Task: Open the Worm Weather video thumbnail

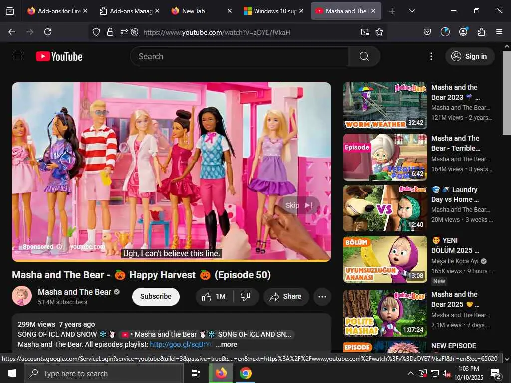Action: (385, 106)
